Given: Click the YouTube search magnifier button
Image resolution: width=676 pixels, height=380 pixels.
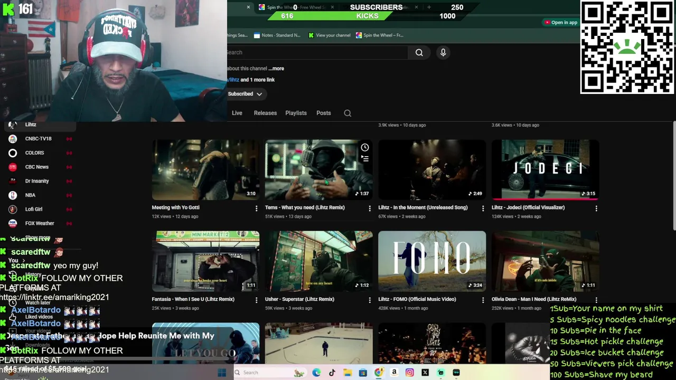Looking at the screenshot, I should (419, 52).
